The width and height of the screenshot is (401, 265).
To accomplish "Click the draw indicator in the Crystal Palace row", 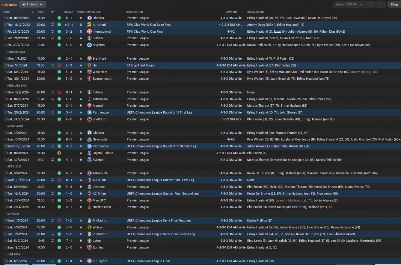I will point(59,153).
